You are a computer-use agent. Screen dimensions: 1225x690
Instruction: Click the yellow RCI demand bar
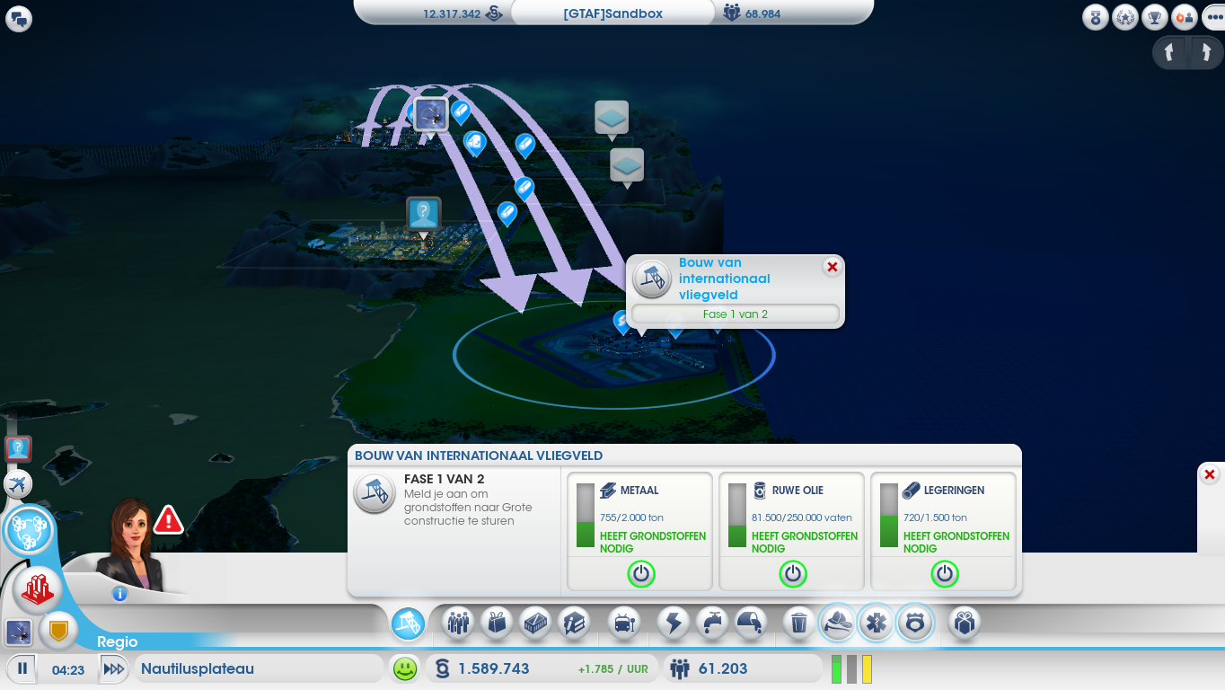(x=867, y=668)
